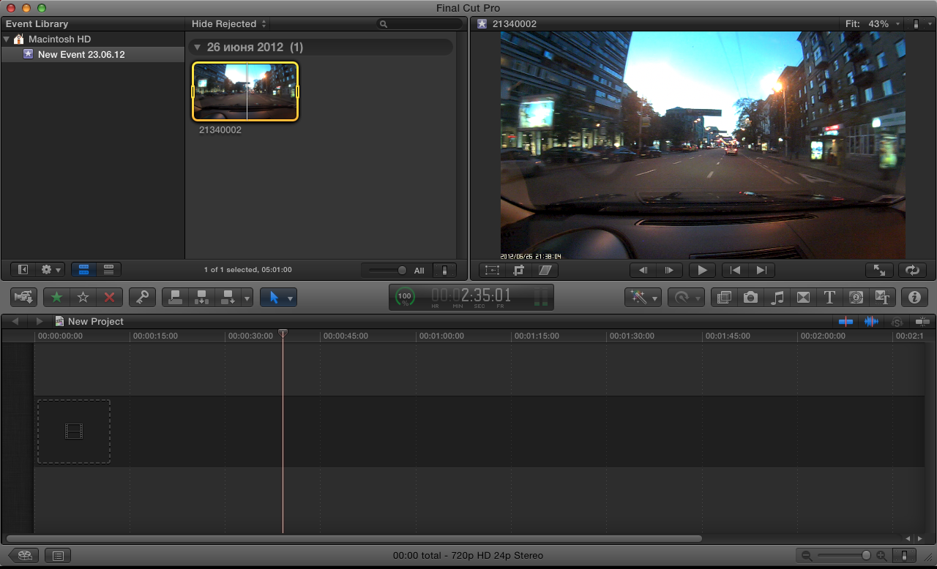This screenshot has height=569, width=937.
Task: Collapse the 26 июня 2012 date group
Action: (x=197, y=48)
